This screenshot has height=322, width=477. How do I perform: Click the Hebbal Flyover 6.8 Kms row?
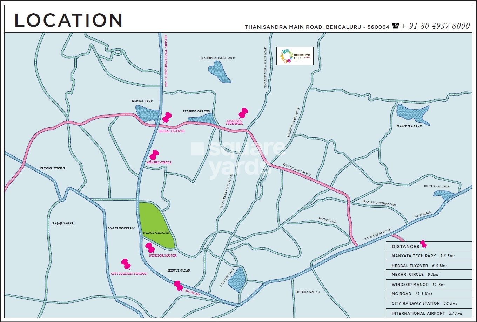tap(429, 266)
